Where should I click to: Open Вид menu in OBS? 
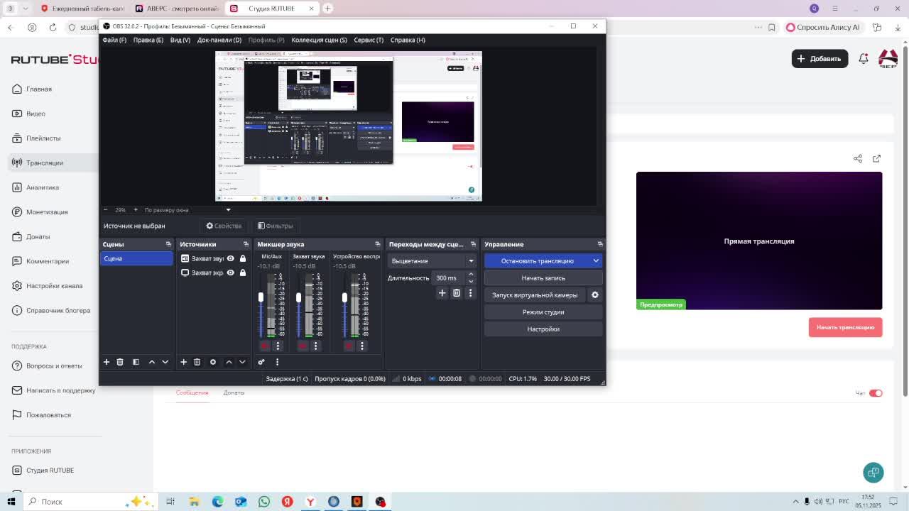(x=180, y=40)
